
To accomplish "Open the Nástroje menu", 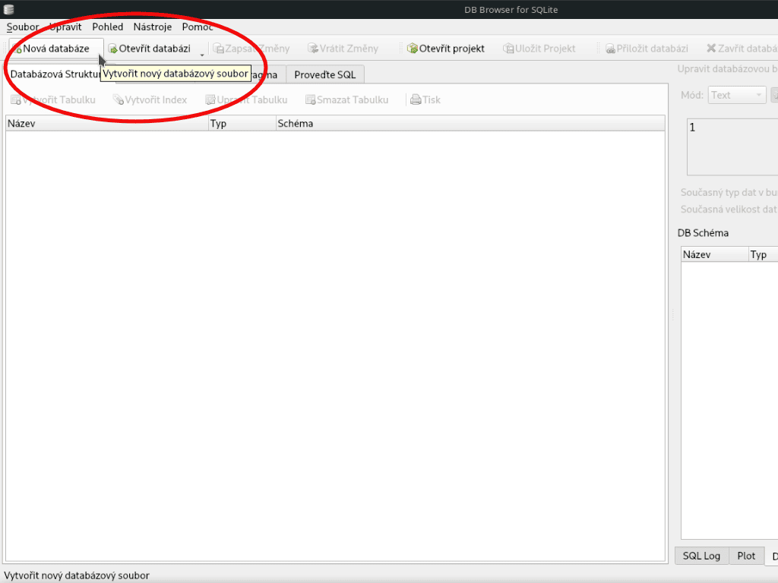I will point(152,27).
